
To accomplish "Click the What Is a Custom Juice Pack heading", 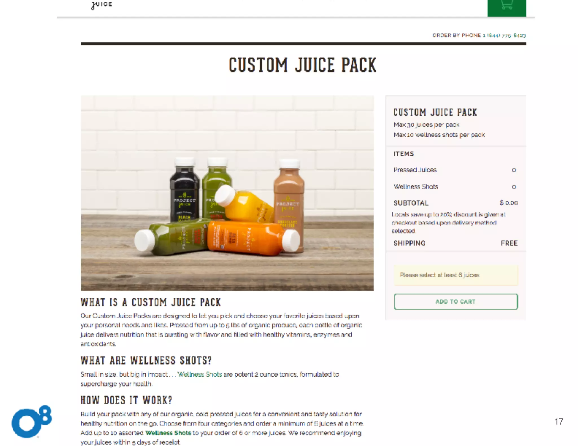I will click(x=151, y=302).
